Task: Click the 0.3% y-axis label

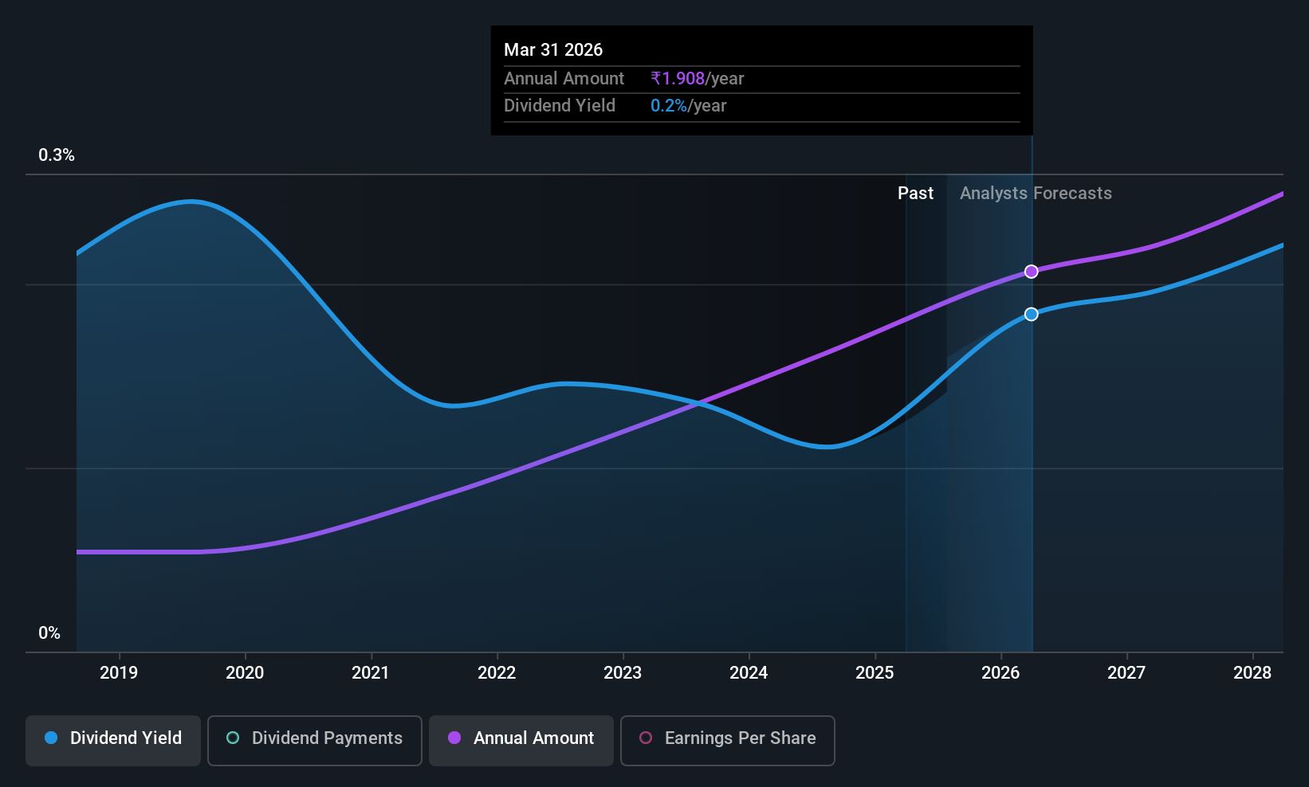Action: click(57, 155)
